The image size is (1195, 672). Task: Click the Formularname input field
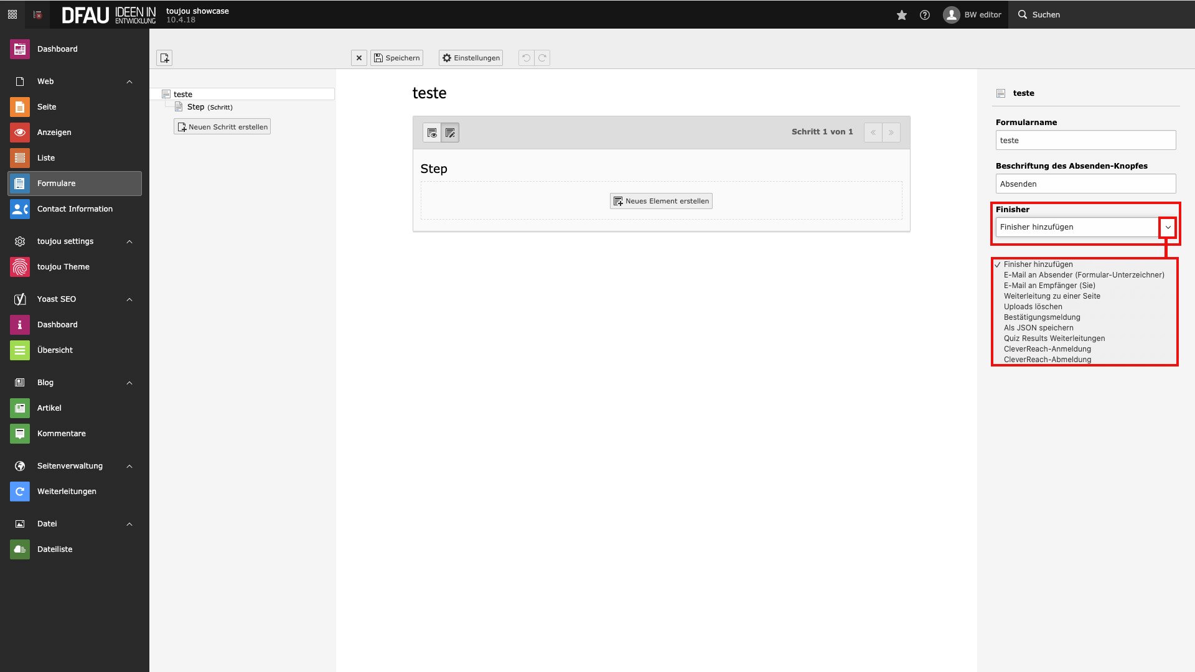pos(1085,141)
